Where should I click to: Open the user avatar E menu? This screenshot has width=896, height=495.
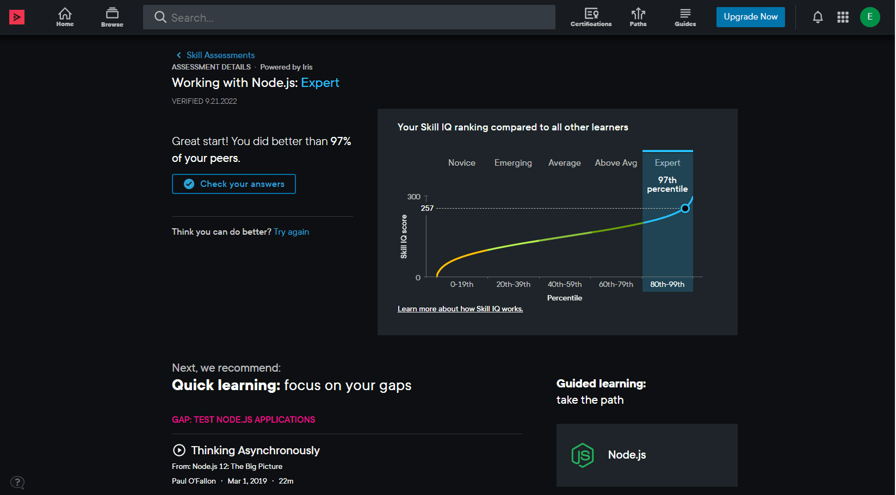pyautogui.click(x=870, y=17)
